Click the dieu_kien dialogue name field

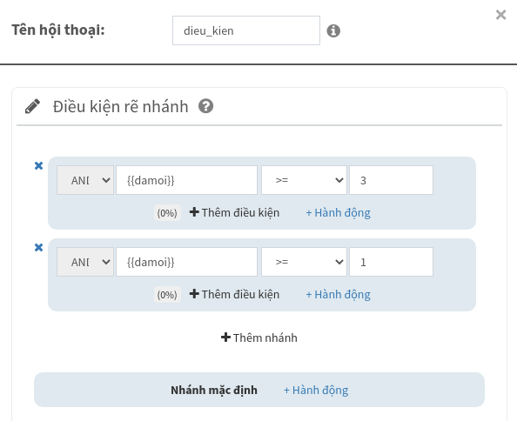coord(246,30)
